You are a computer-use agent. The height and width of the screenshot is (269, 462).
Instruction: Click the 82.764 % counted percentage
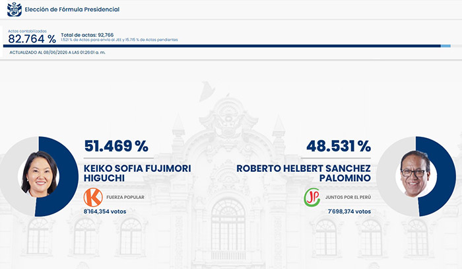coord(32,39)
